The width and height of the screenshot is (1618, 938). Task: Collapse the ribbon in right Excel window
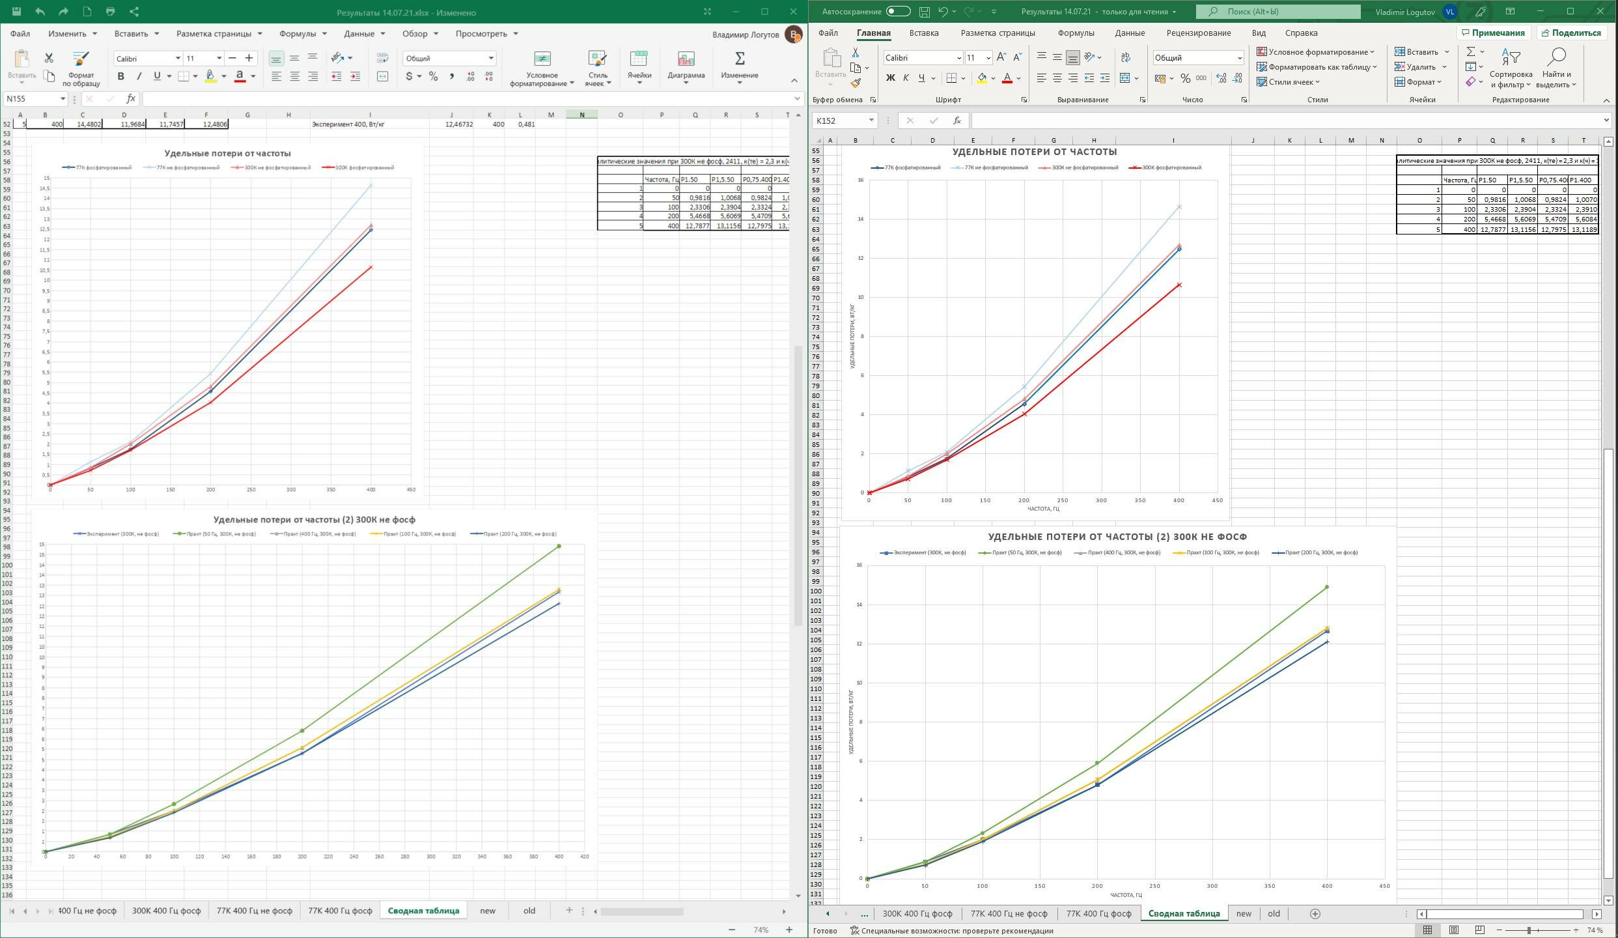1606,100
